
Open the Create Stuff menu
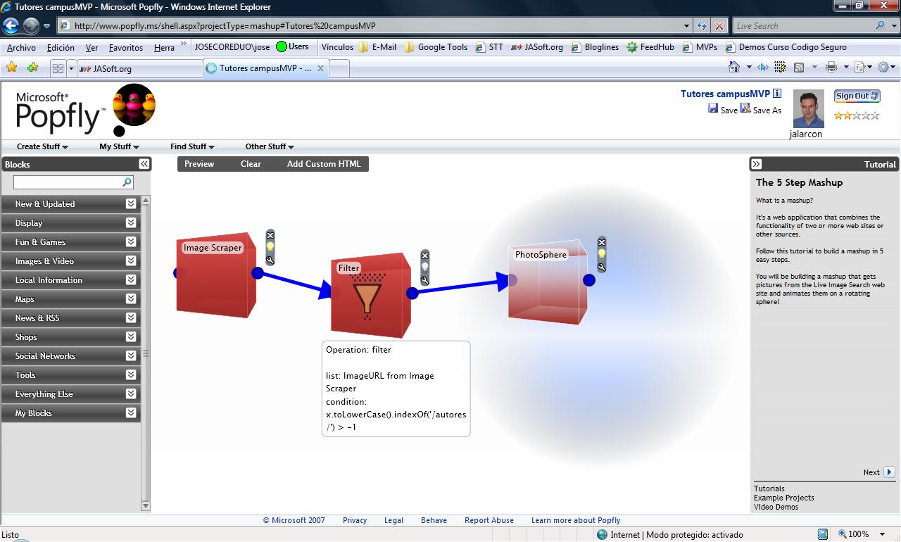click(42, 146)
